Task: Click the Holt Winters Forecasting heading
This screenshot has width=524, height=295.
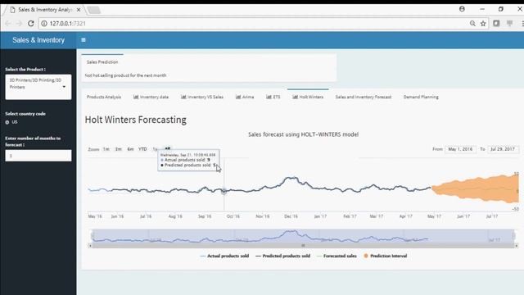Action: (x=136, y=120)
